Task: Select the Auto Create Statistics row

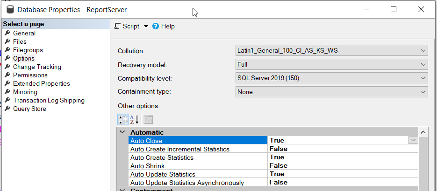Action: (273, 157)
